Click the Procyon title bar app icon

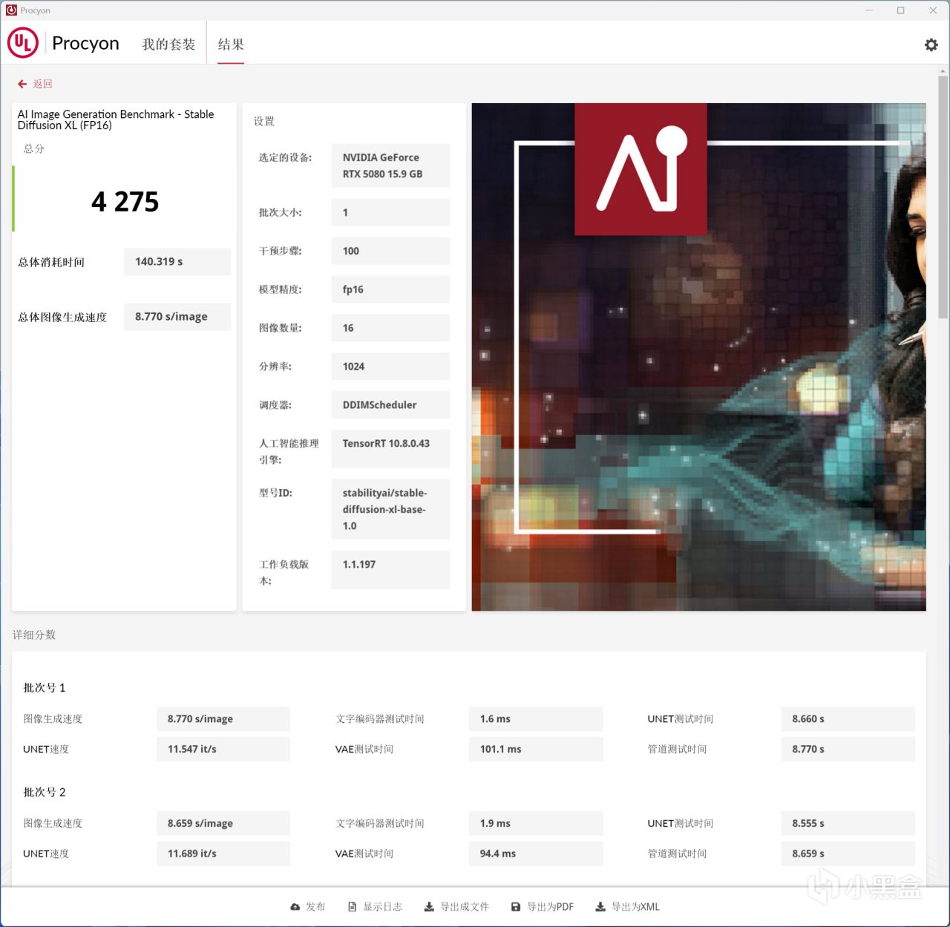[11, 10]
